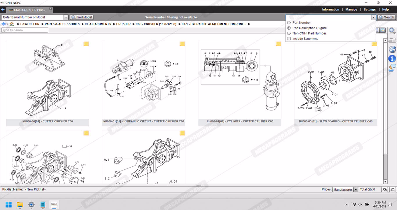This screenshot has height=210, width=397.
Task: Select Non-CNHI Part Number radio option
Action: point(289,33)
